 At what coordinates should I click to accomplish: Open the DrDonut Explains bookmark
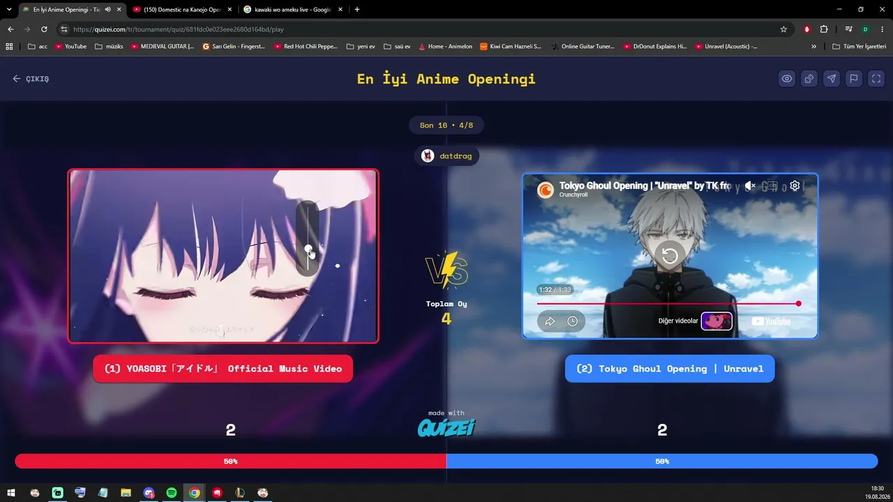pyautogui.click(x=654, y=47)
